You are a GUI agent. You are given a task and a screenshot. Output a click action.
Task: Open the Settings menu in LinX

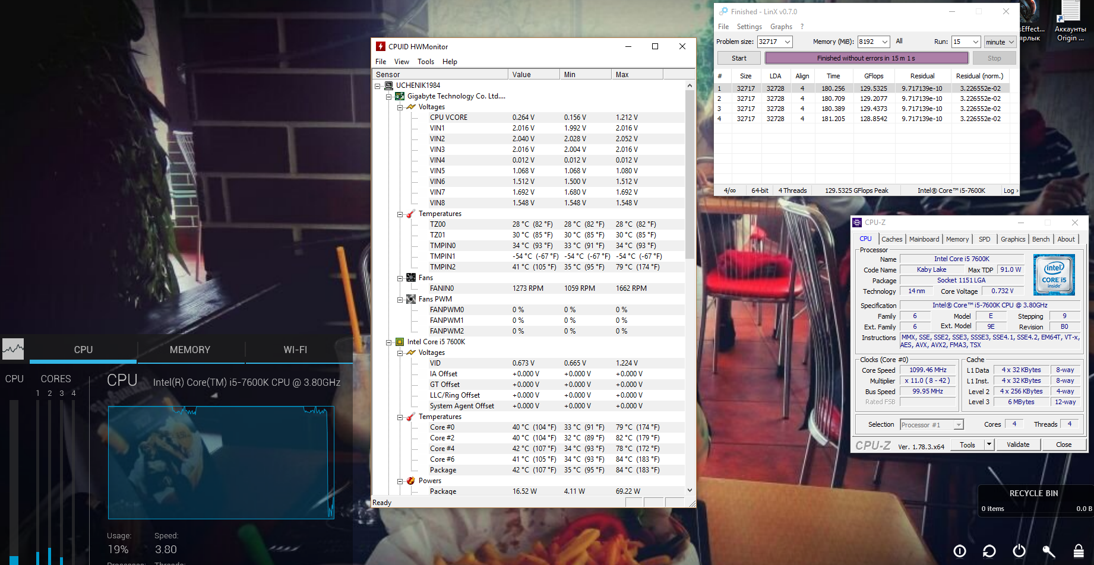(x=750, y=27)
